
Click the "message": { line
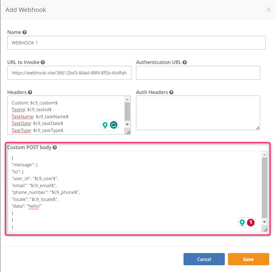[25, 165]
